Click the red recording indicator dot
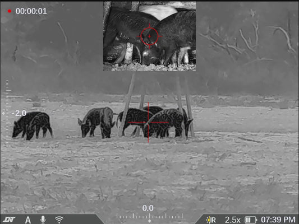The height and width of the screenshot is (224, 299). [x=10, y=11]
